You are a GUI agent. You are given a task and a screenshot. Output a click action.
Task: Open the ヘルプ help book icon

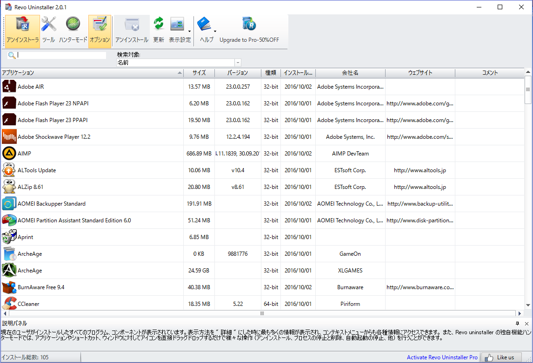point(204,25)
